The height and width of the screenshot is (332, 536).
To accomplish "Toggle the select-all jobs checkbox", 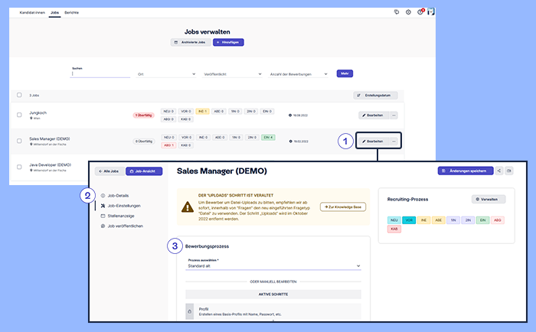I will (x=20, y=95).
